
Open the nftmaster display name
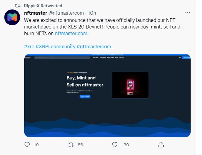(36, 13)
